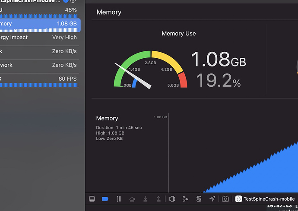Click the 4.2GB label on the gauge

(x=166, y=69)
